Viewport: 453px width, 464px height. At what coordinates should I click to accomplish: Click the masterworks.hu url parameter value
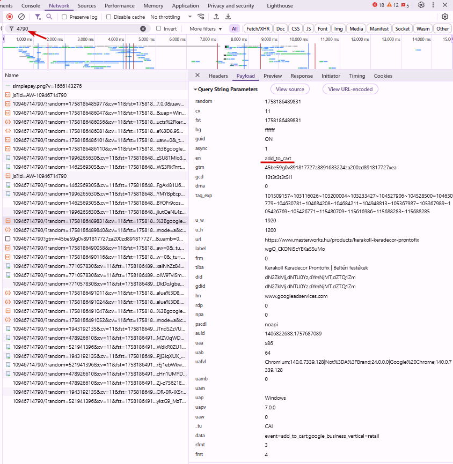click(342, 240)
